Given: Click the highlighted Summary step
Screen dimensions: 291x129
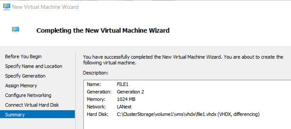Looking at the screenshot, I should pyautogui.click(x=38, y=115).
